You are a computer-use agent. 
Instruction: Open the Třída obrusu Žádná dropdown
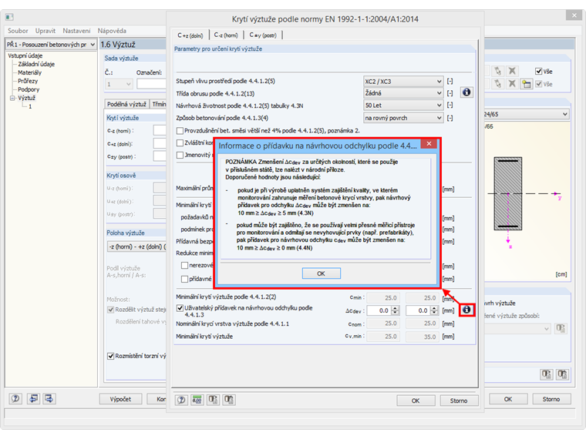pos(403,93)
